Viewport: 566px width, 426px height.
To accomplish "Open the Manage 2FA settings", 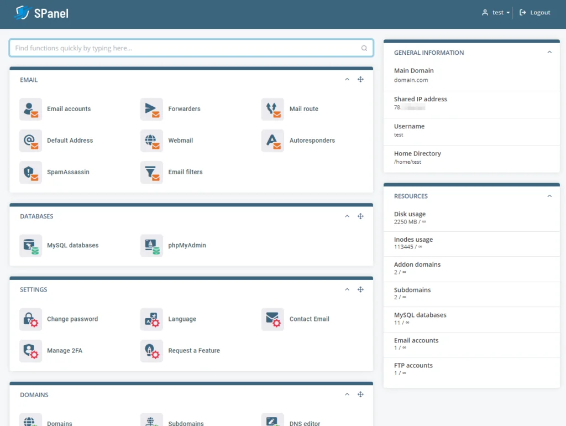I will coord(30,351).
